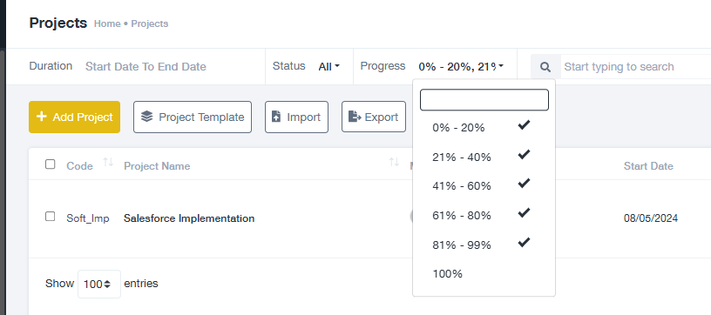Tick the select-all checkbox in table header
Viewport: 711px width, 315px height.
click(x=51, y=164)
